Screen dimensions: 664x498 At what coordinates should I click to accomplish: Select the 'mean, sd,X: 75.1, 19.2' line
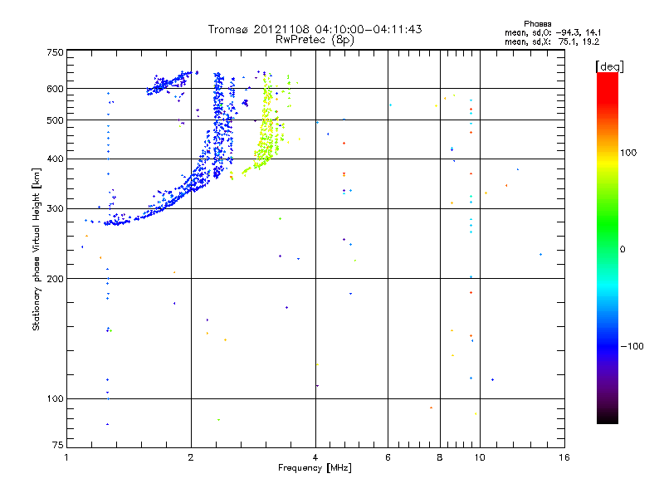tap(552, 42)
